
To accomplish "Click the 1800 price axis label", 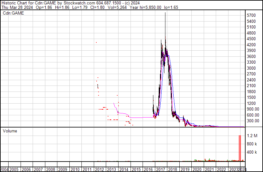I will point(251,92).
